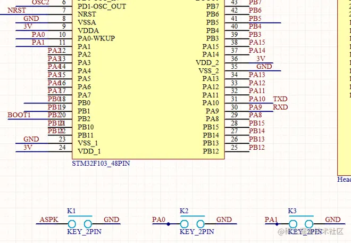
Task: Click the PB10 pin name inside the chip
Action: point(86,127)
